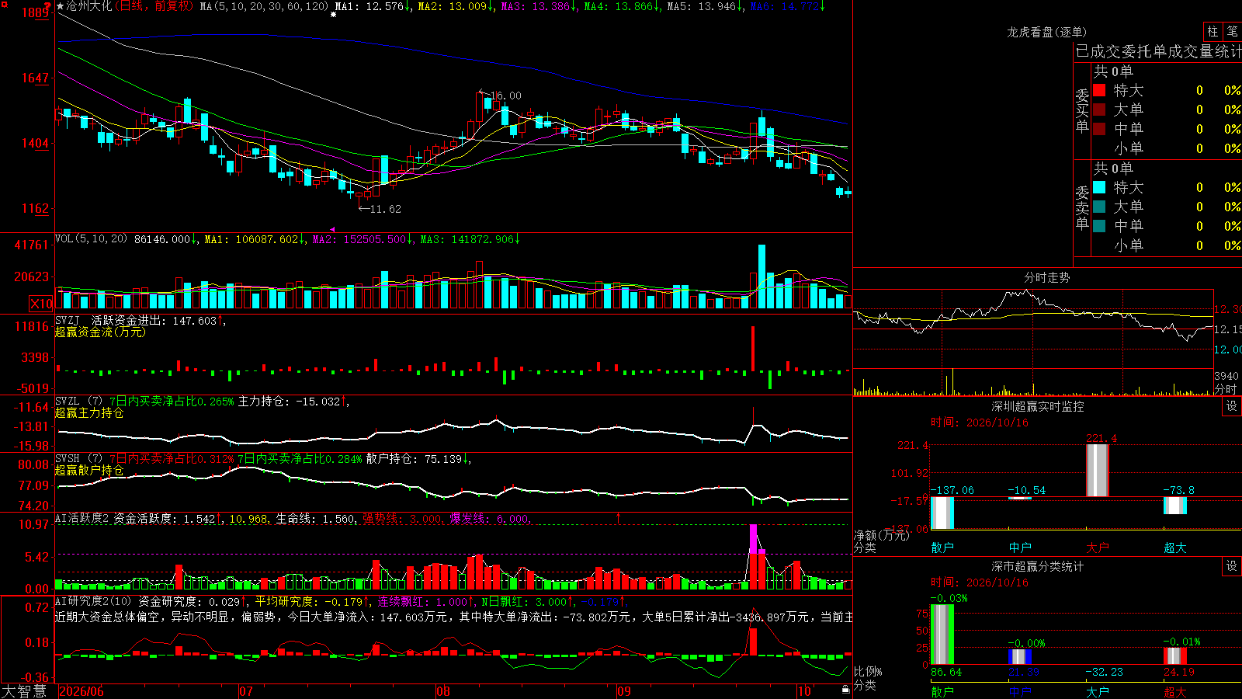Click the VOL(5,10,20) indicator label
Screen dimensions: 1242x699
coord(91,239)
